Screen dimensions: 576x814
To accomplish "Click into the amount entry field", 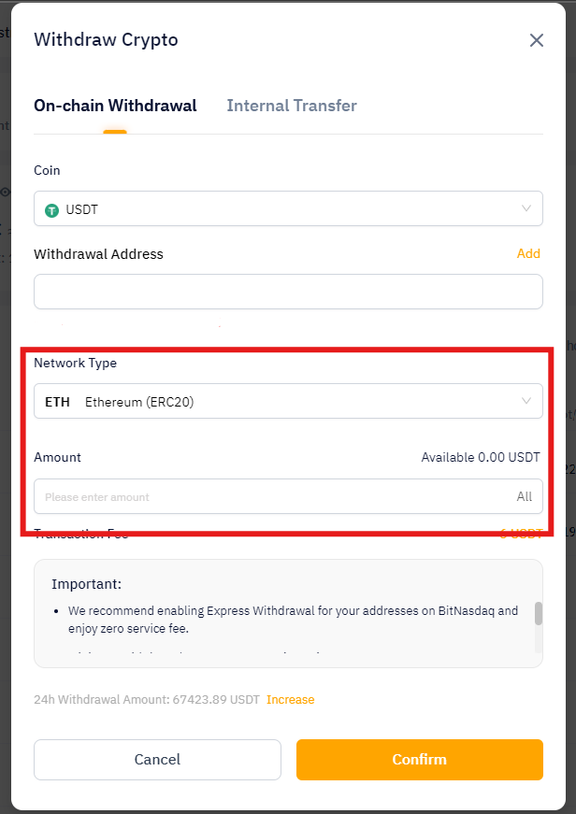I will coord(271,496).
